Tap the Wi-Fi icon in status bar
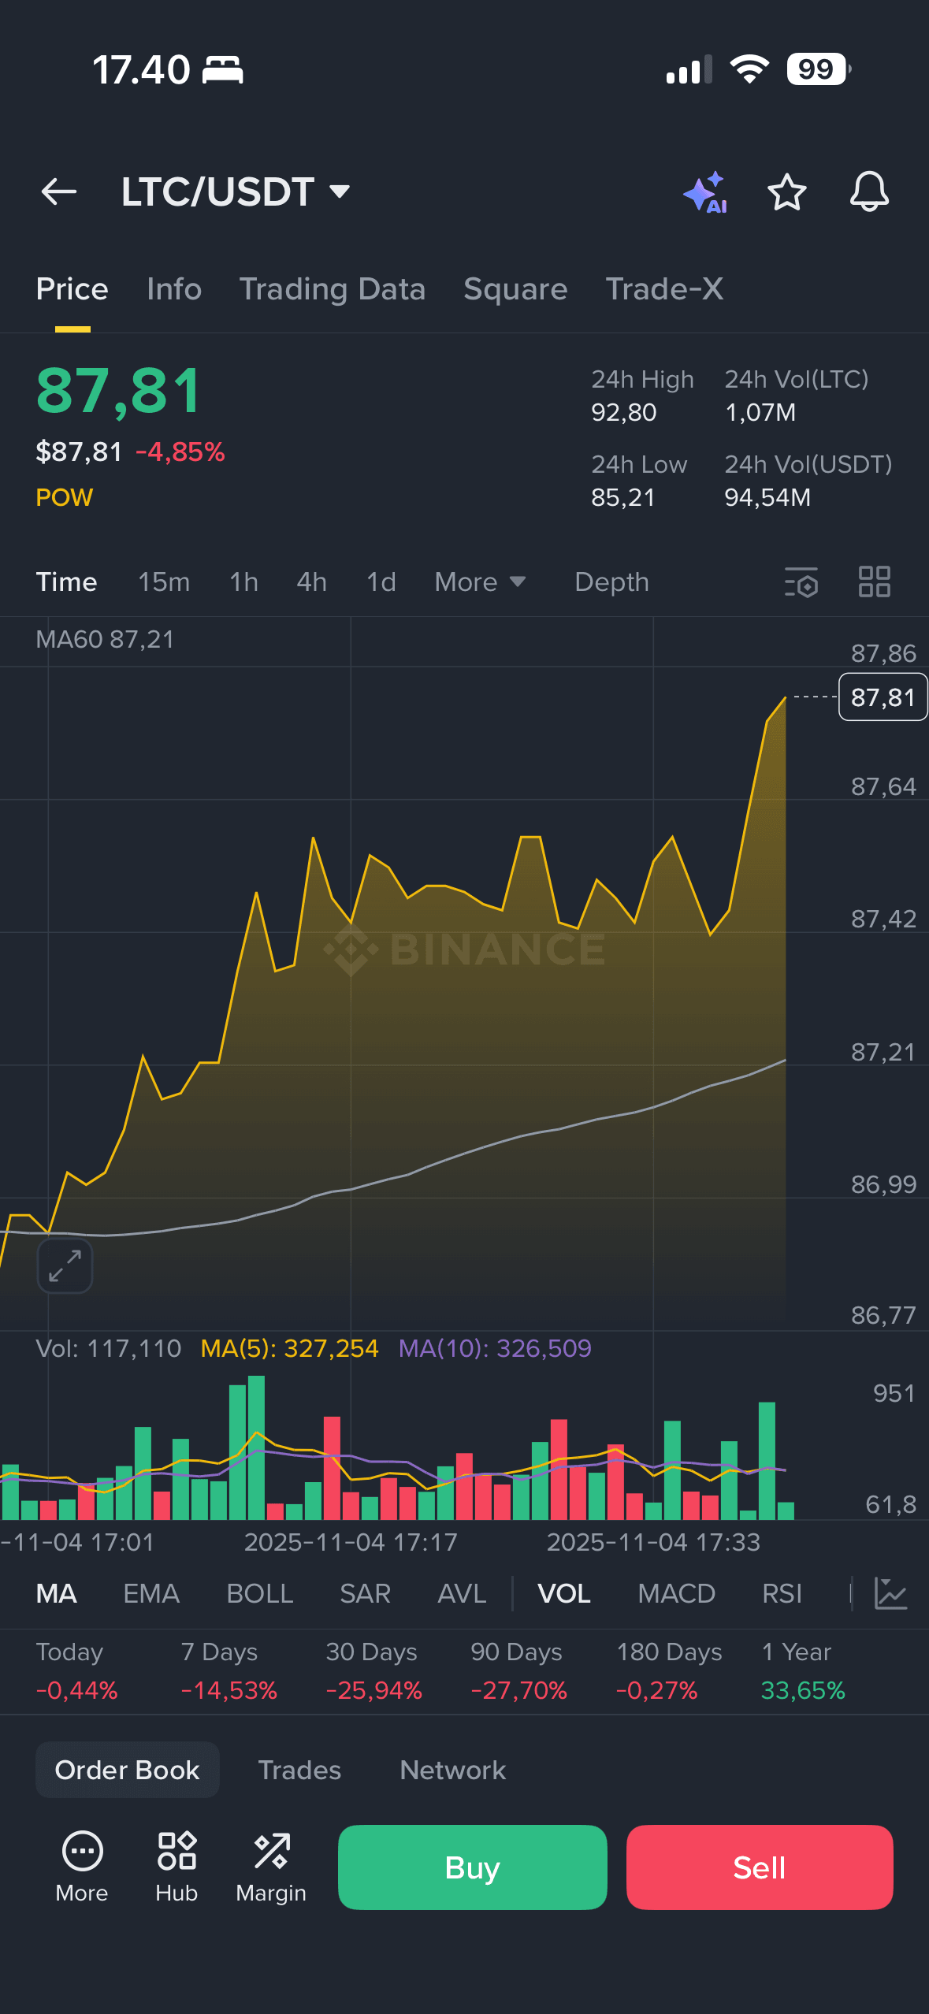 [749, 69]
